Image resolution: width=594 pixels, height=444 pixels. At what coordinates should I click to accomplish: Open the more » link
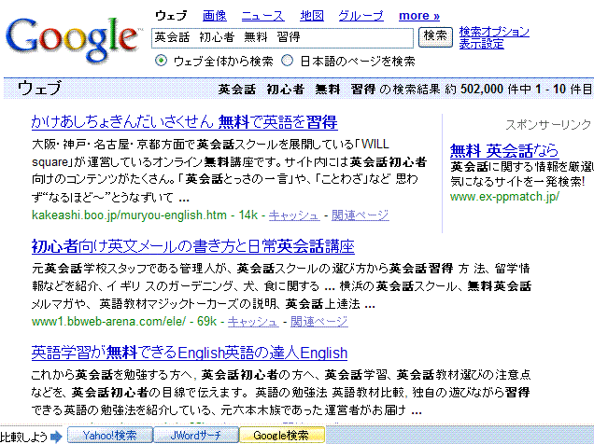click(419, 16)
